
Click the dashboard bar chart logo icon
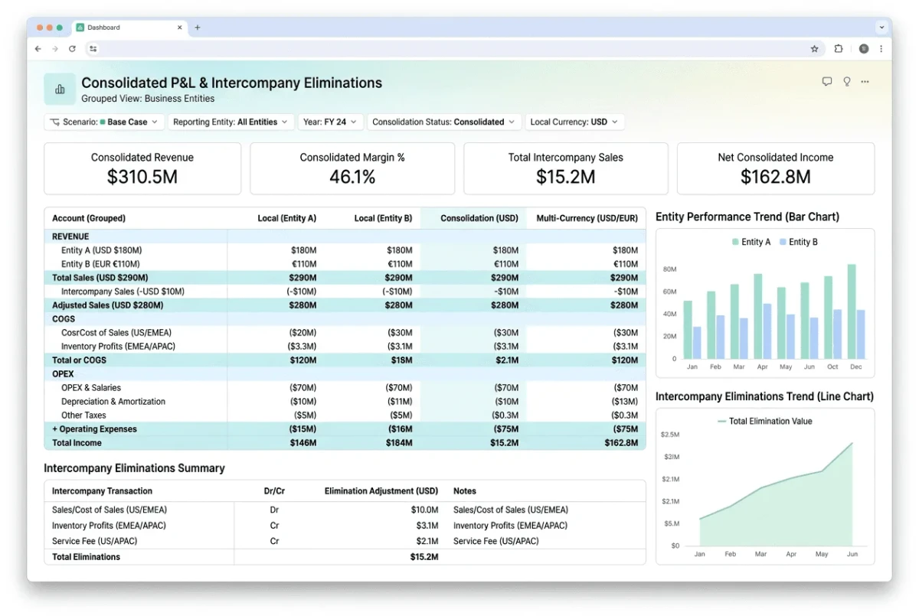click(x=60, y=89)
